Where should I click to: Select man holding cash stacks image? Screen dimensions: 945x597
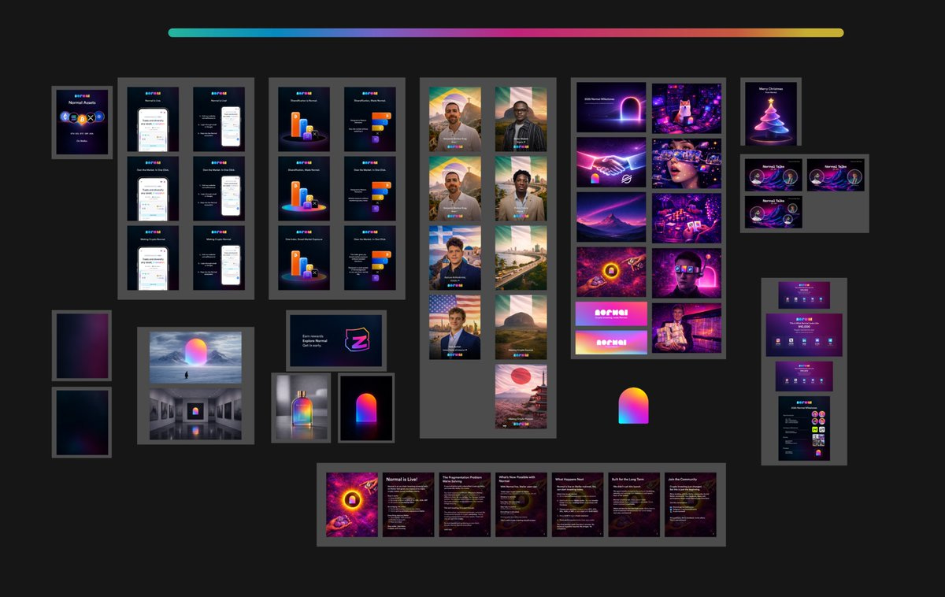click(x=687, y=328)
